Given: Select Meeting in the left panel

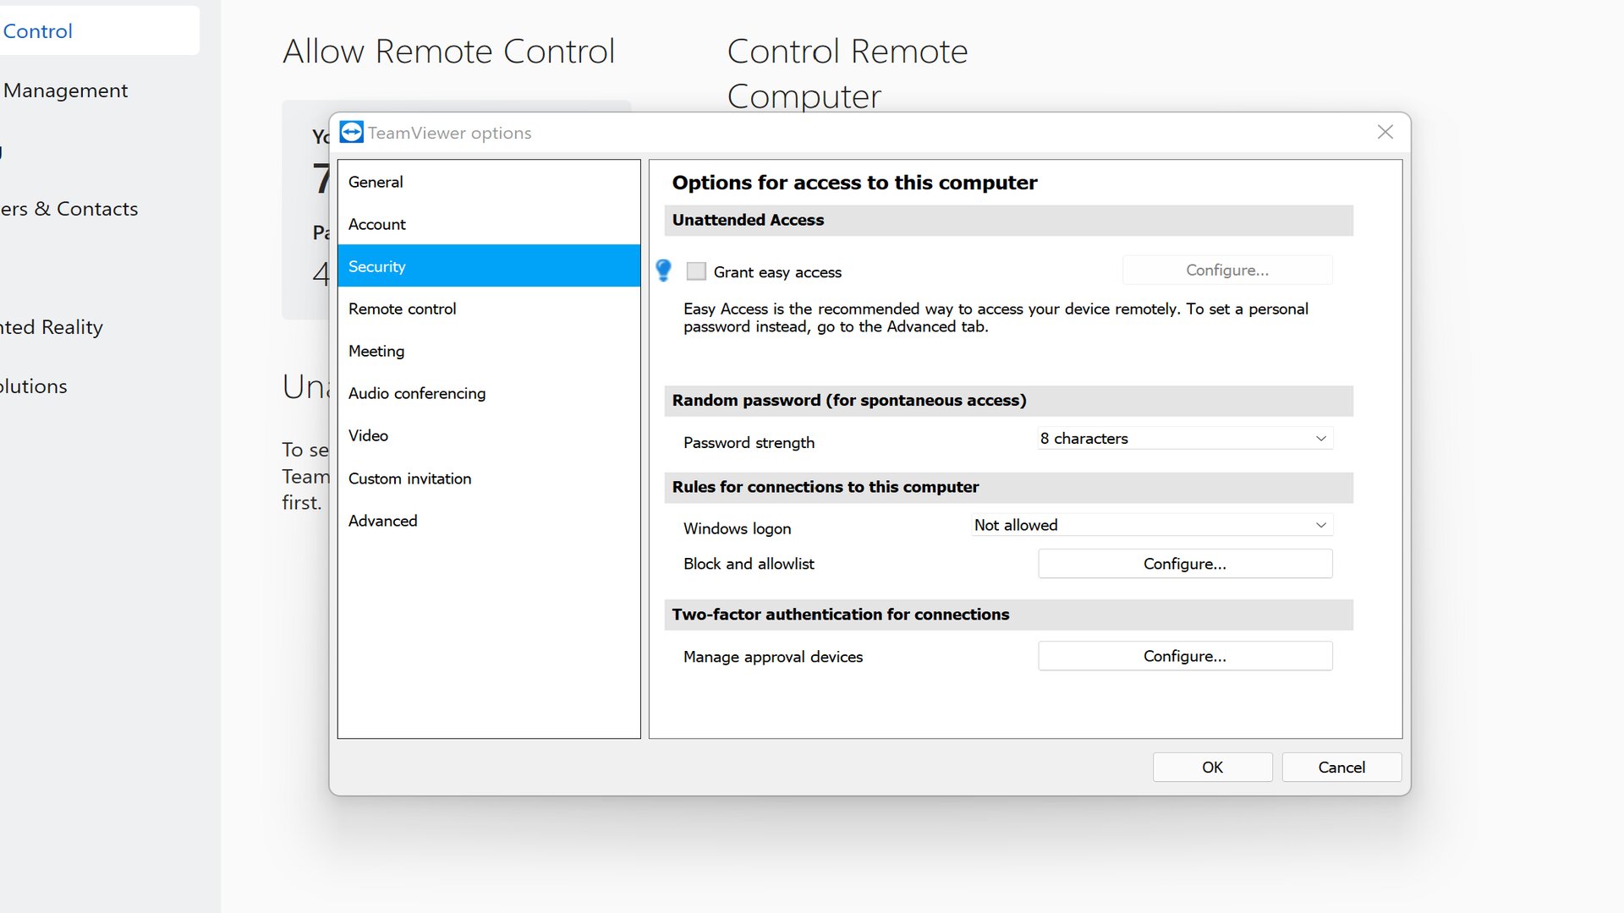Looking at the screenshot, I should pos(376,350).
